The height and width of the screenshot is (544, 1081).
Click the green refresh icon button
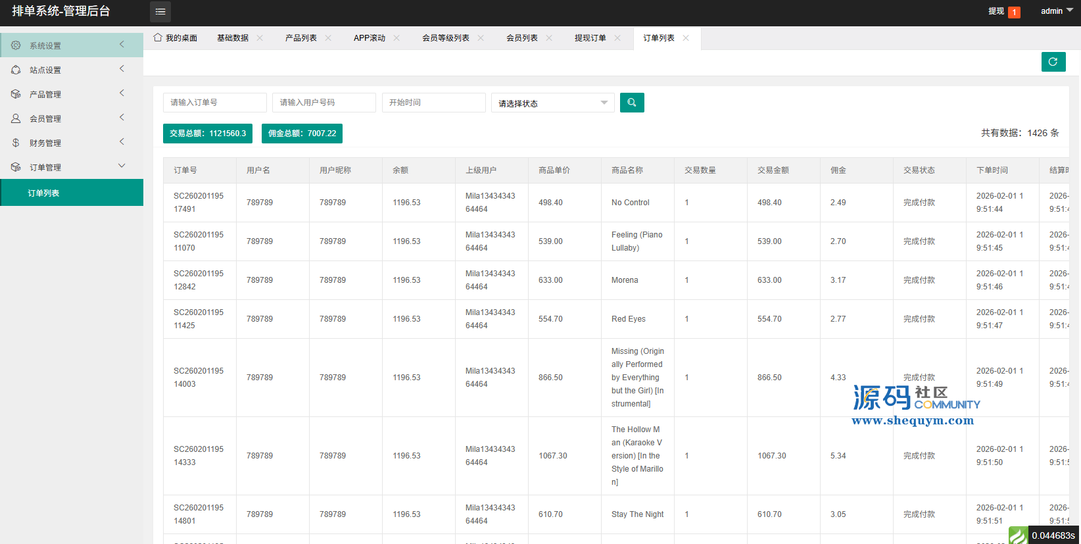(x=1053, y=62)
